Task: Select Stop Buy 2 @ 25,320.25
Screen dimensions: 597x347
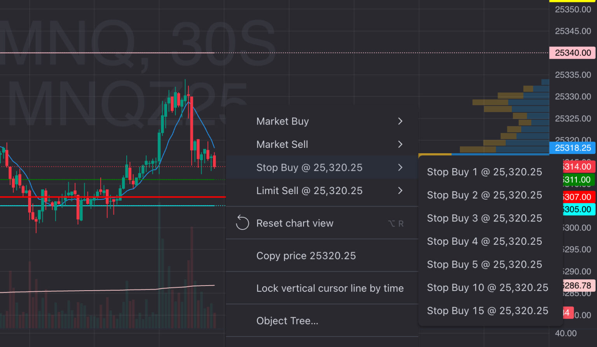Action: 484,195
